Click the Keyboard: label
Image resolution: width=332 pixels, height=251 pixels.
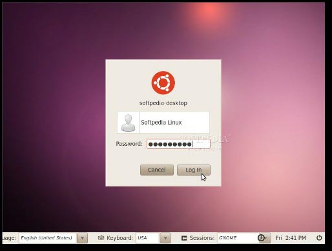(x=119, y=238)
